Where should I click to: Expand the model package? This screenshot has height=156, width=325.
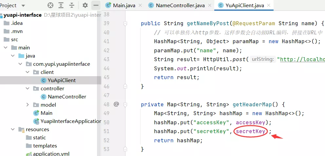point(28,105)
